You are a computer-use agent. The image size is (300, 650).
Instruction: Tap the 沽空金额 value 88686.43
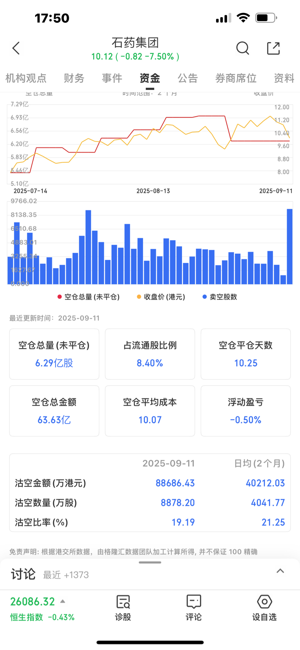click(175, 483)
